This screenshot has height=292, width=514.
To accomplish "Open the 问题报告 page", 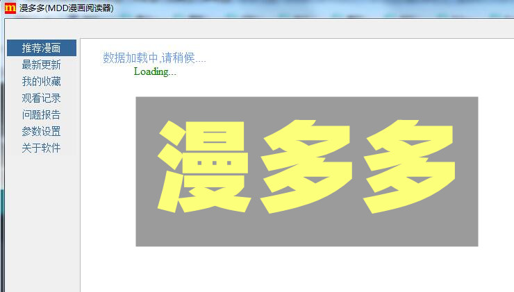I will point(42,114).
